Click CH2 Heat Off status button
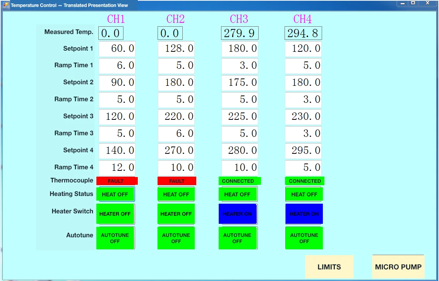Image resolution: width=439 pixels, height=281 pixels. point(176,194)
